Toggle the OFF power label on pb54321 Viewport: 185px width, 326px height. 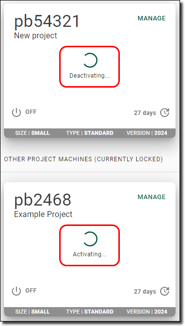(31, 112)
